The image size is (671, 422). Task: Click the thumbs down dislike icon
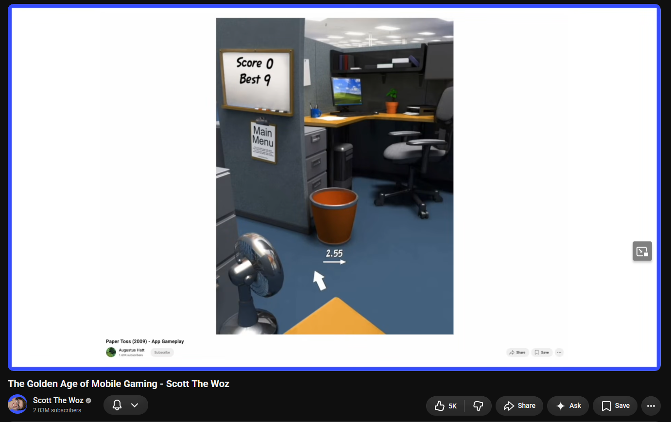[478, 406]
